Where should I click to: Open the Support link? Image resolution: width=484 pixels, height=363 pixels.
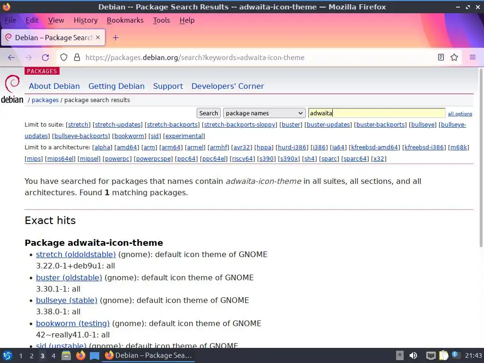[168, 86]
